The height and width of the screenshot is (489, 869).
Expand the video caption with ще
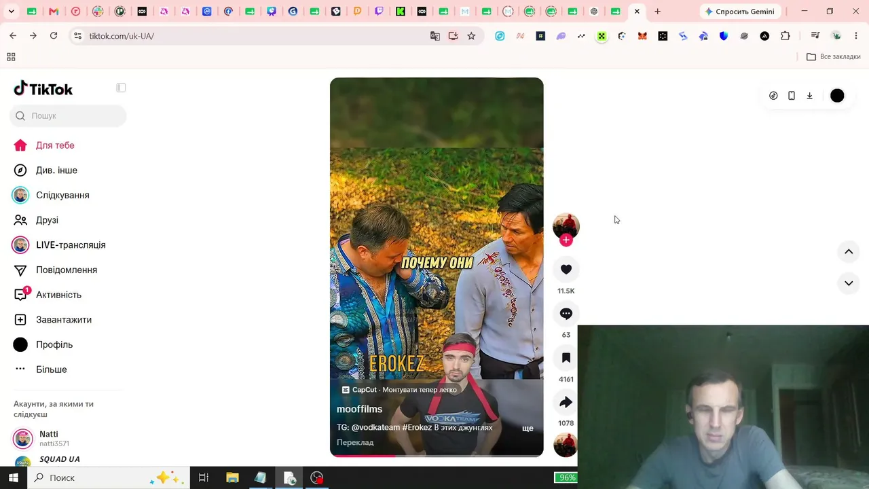(x=528, y=429)
